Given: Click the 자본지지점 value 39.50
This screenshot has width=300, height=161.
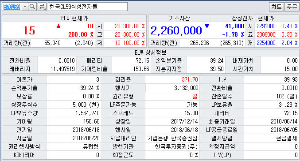Looking at the screenshot, I should tap(217, 69).
